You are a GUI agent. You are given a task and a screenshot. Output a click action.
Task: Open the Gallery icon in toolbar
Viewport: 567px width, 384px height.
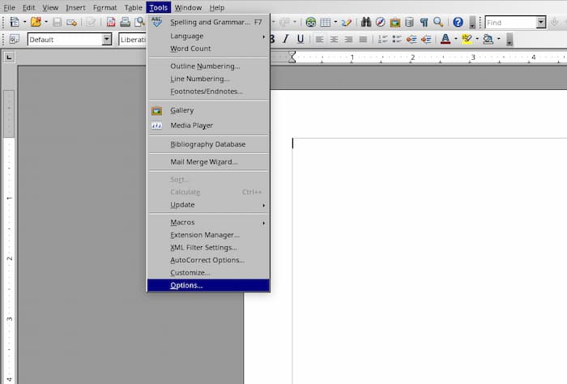(x=394, y=22)
